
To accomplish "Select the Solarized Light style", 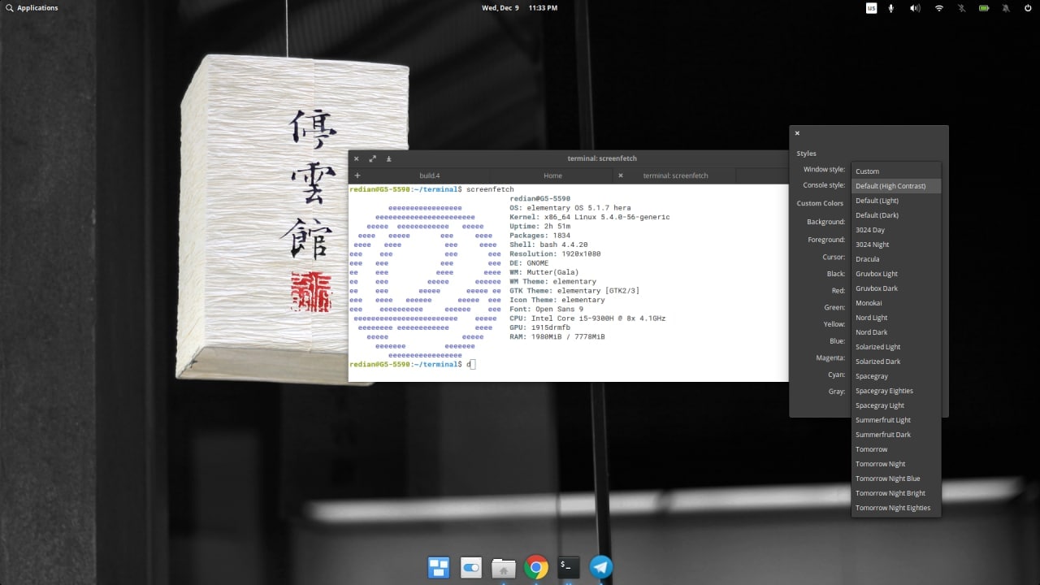I will click(896, 347).
